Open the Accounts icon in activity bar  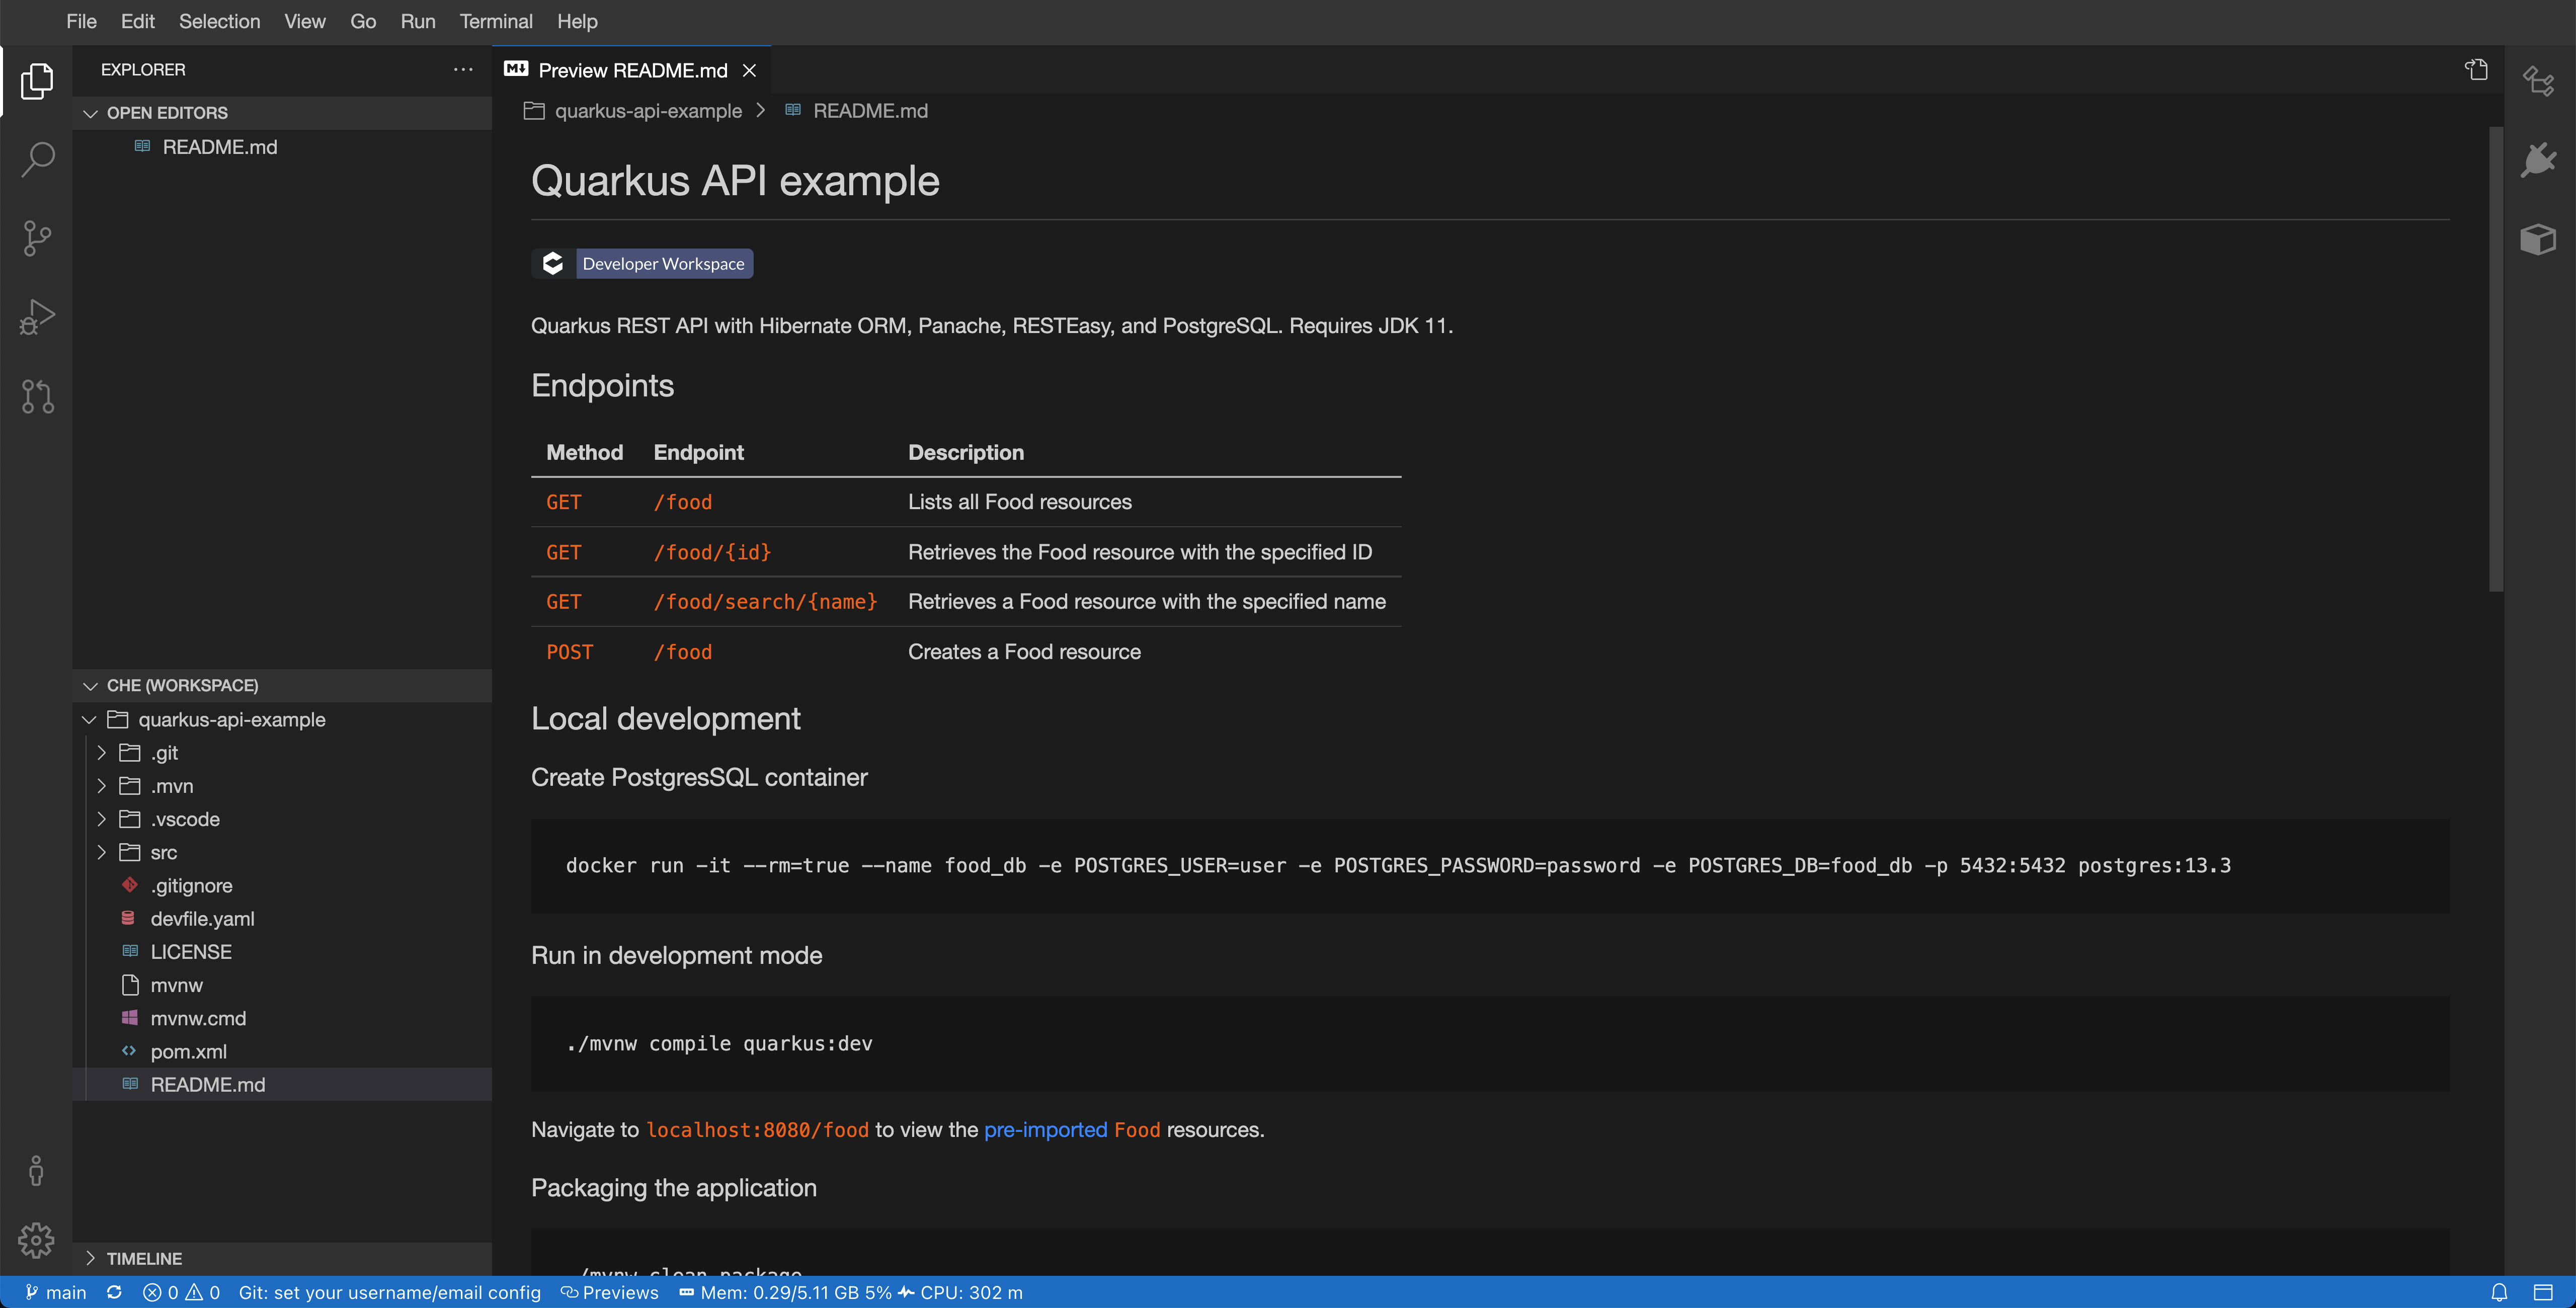tap(36, 1171)
